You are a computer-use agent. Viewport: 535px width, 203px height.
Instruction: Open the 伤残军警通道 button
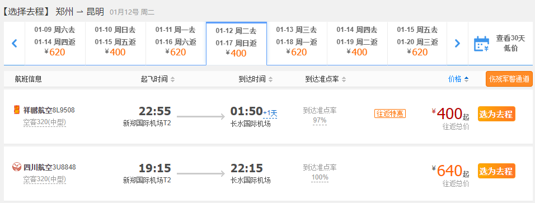pos(509,79)
